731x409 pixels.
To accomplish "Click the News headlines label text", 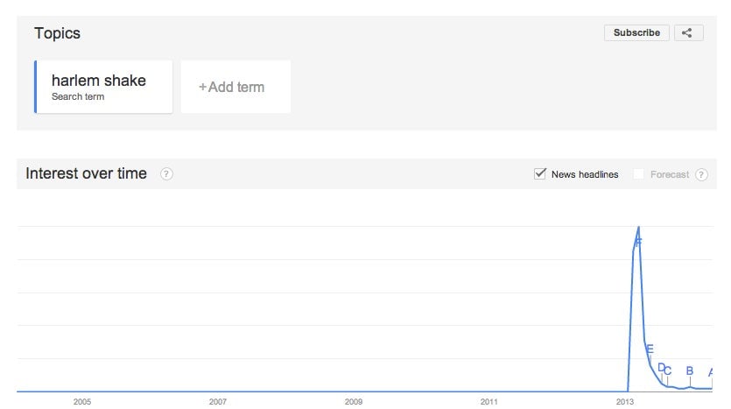I will pos(585,174).
